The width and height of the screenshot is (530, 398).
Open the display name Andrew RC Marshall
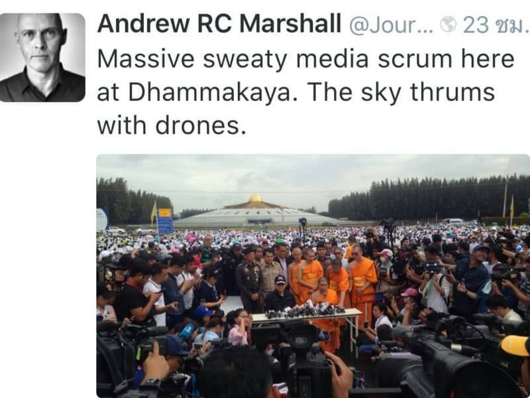pos(219,25)
